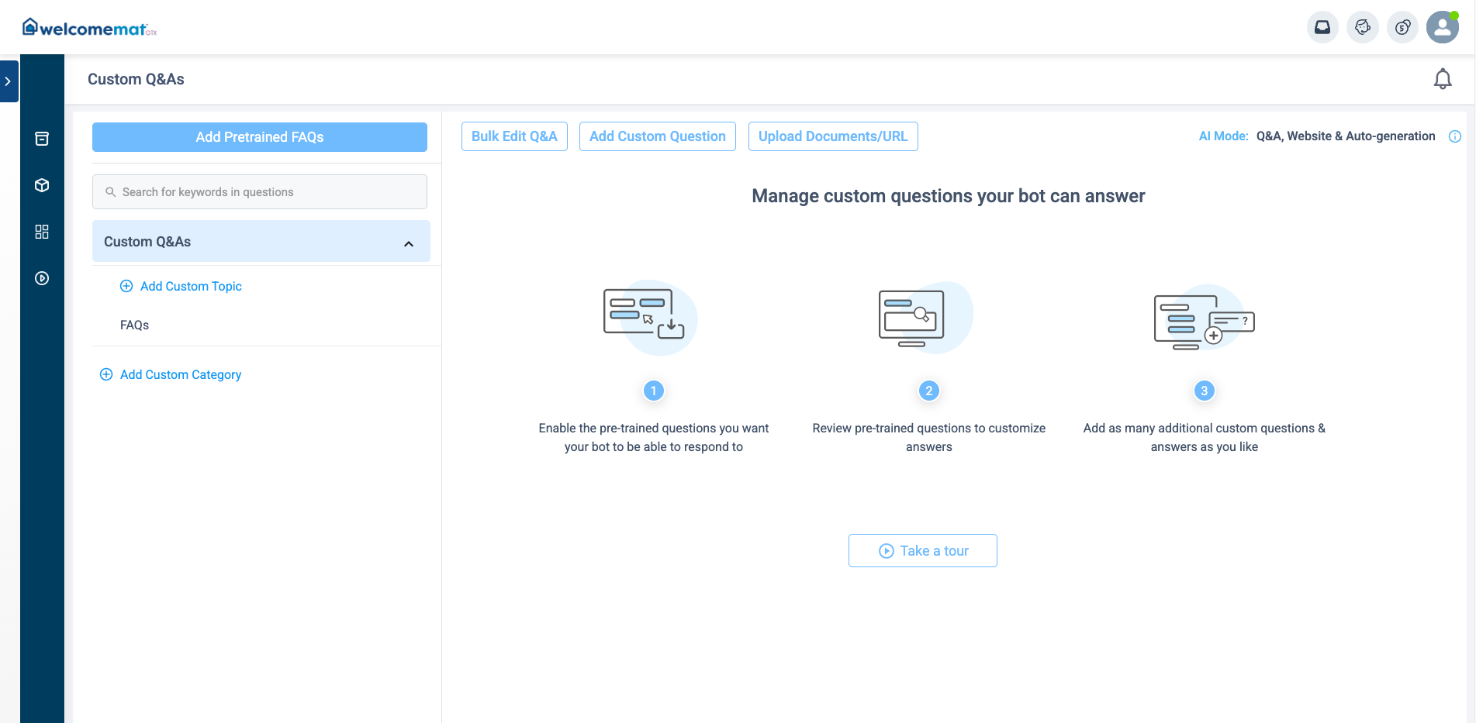Open Upload Documents/URL
This screenshot has width=1476, height=723.
coord(833,136)
